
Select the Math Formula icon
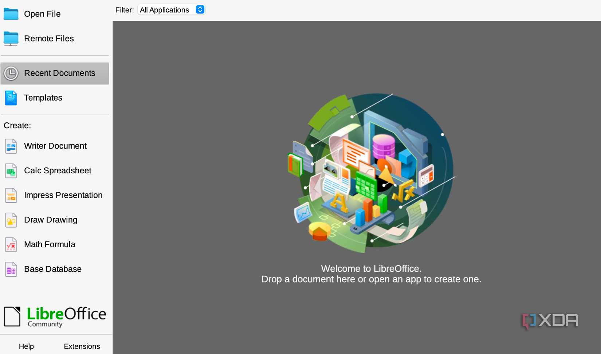point(11,245)
